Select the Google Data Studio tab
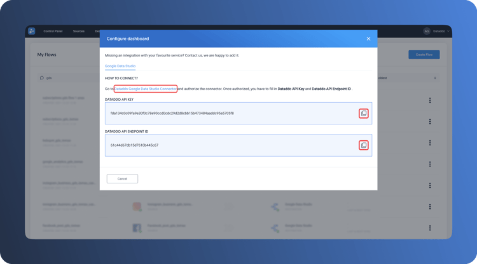Viewport: 477px width, 264px height. [x=120, y=66]
